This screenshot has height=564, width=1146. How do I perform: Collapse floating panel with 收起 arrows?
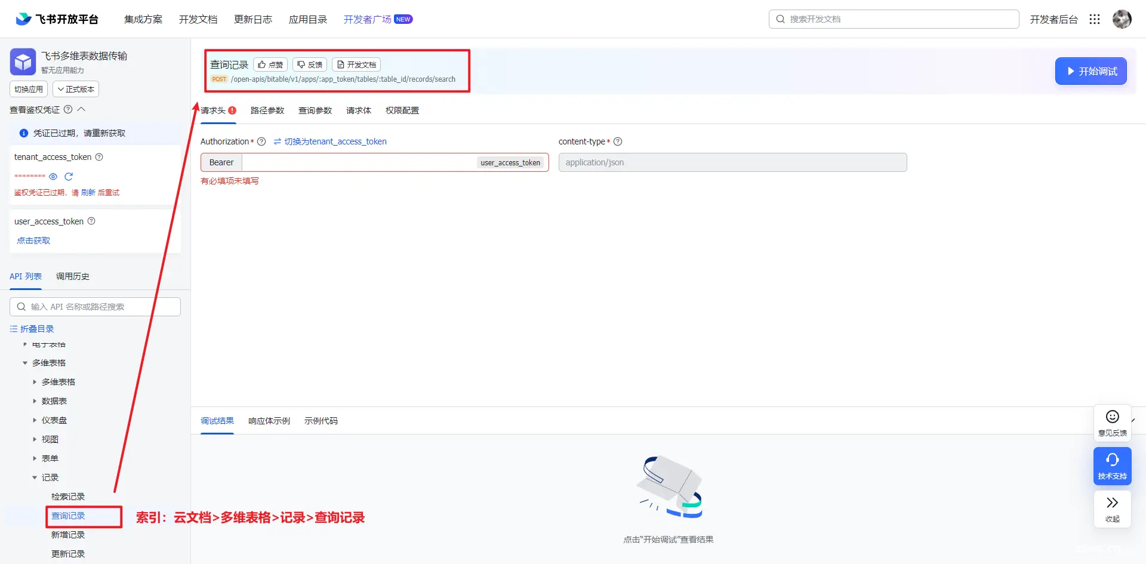click(1112, 508)
